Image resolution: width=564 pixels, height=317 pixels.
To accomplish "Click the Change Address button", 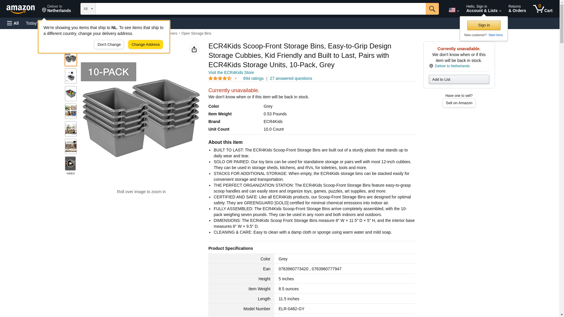I will [x=145, y=45].
